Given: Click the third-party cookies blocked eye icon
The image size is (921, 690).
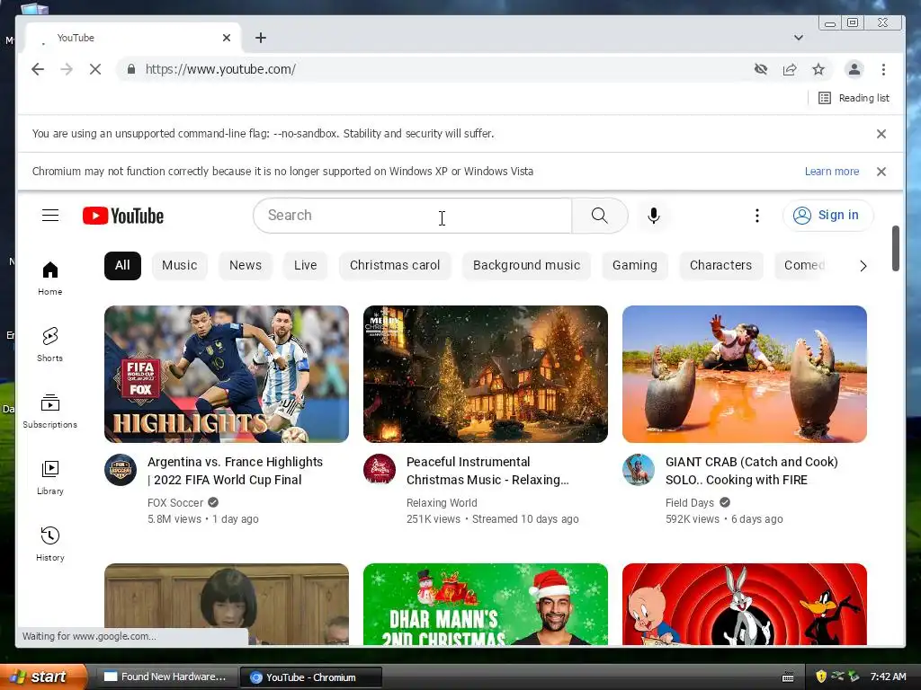Looking at the screenshot, I should click(761, 69).
